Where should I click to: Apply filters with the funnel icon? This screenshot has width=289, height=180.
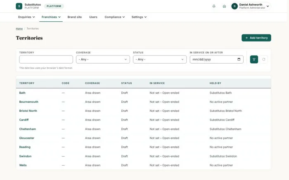254,60
